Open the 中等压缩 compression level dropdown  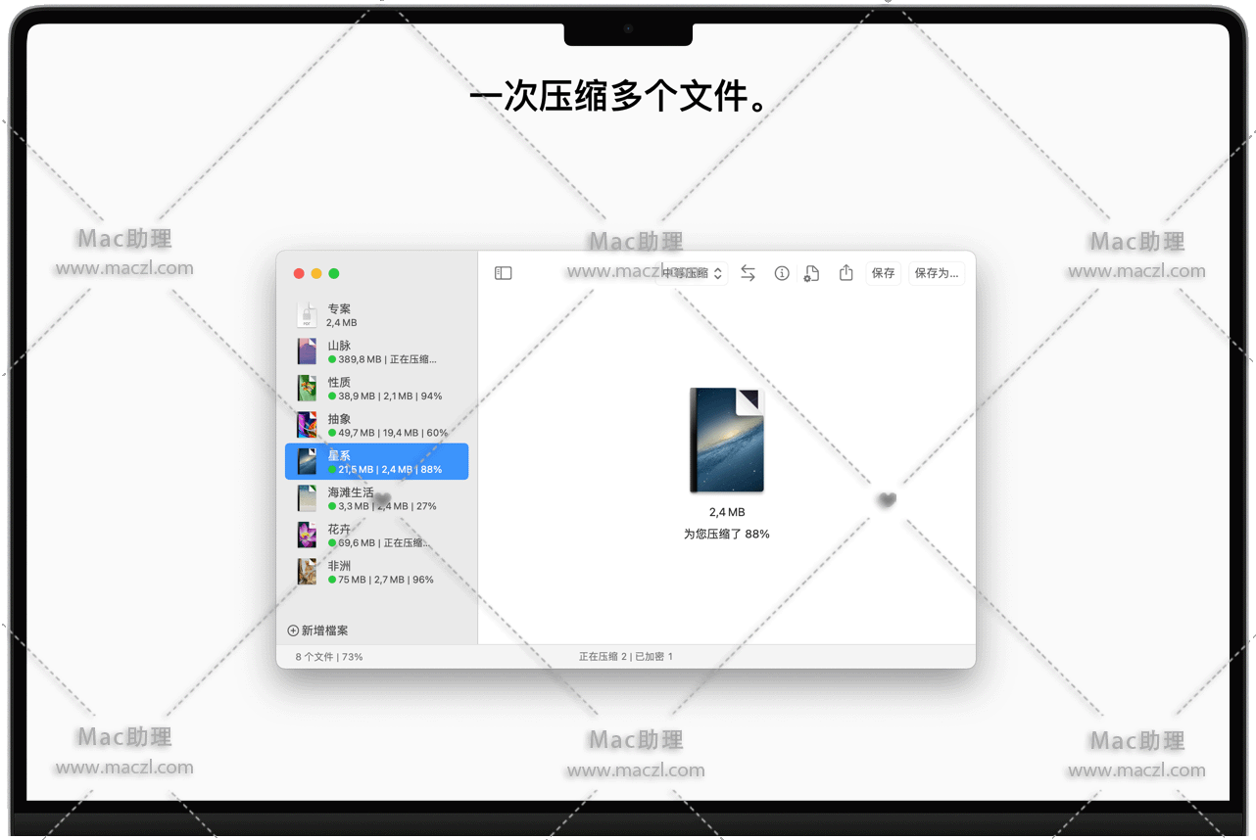pos(692,274)
